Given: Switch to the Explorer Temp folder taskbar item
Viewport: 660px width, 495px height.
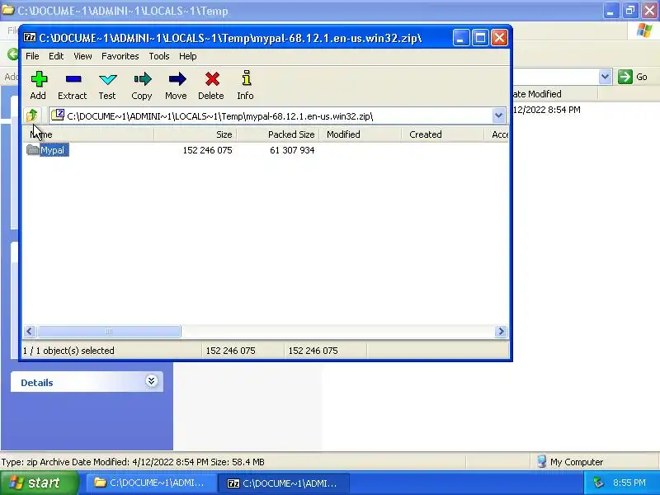Looking at the screenshot, I should pyautogui.click(x=151, y=483).
